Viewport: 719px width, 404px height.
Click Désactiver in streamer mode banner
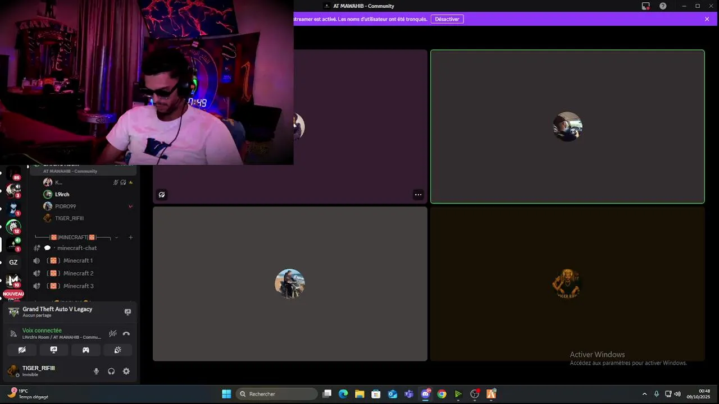pyautogui.click(x=447, y=19)
